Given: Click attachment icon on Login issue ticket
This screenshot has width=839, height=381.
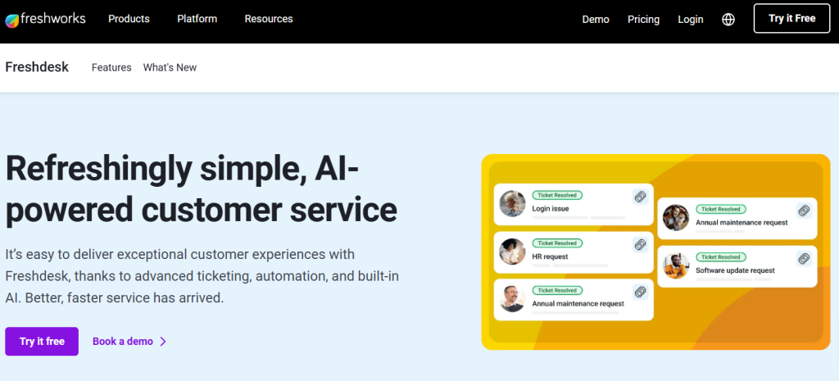Looking at the screenshot, I should (640, 197).
